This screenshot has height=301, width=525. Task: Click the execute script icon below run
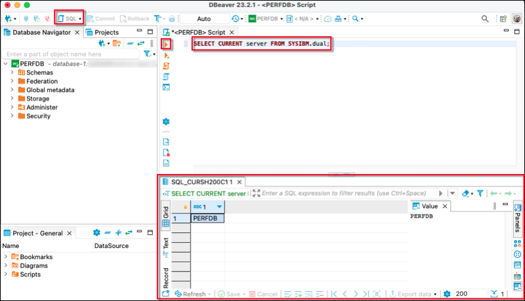166,56
